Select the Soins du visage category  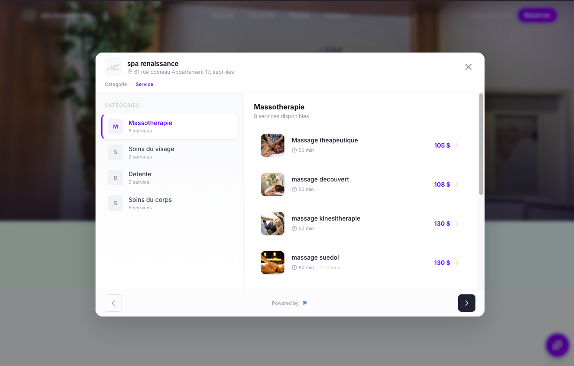tap(169, 152)
